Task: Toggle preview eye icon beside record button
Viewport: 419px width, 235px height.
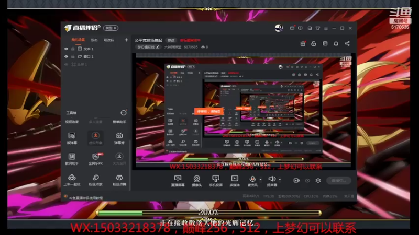Action: (307, 181)
